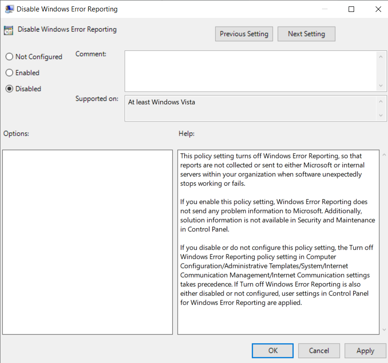Pick the Disabled radio button

click(9, 89)
